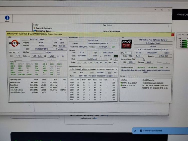Viewport: 188px width, 141px height.
Task: Click the Platform value FP5 (BGA)
Action: 48,52
